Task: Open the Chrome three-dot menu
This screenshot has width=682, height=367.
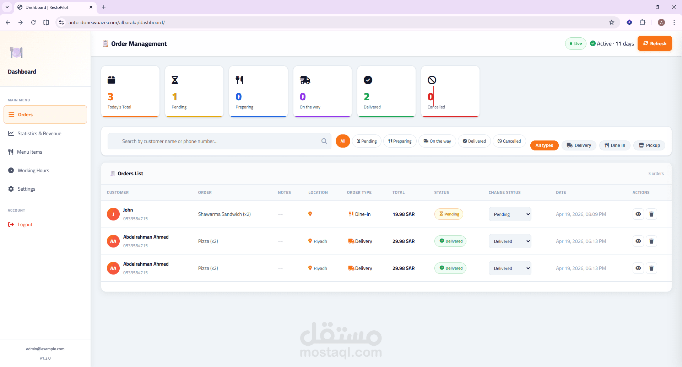Action: coord(674,22)
